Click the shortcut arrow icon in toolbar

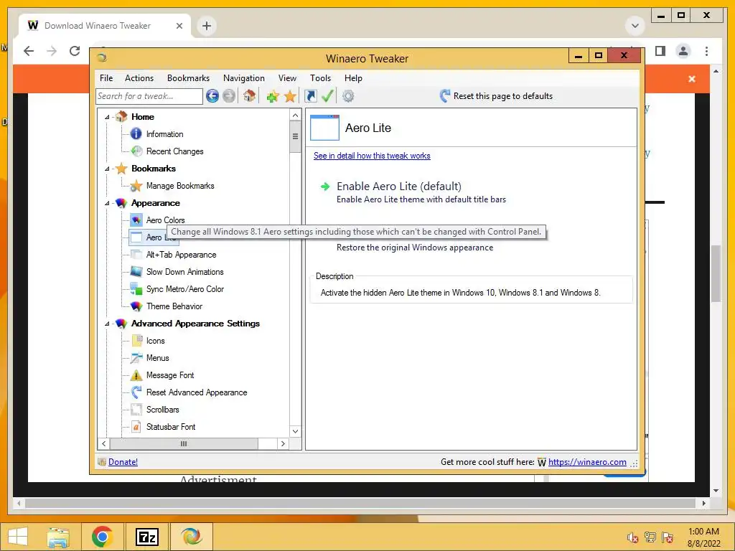coord(310,96)
